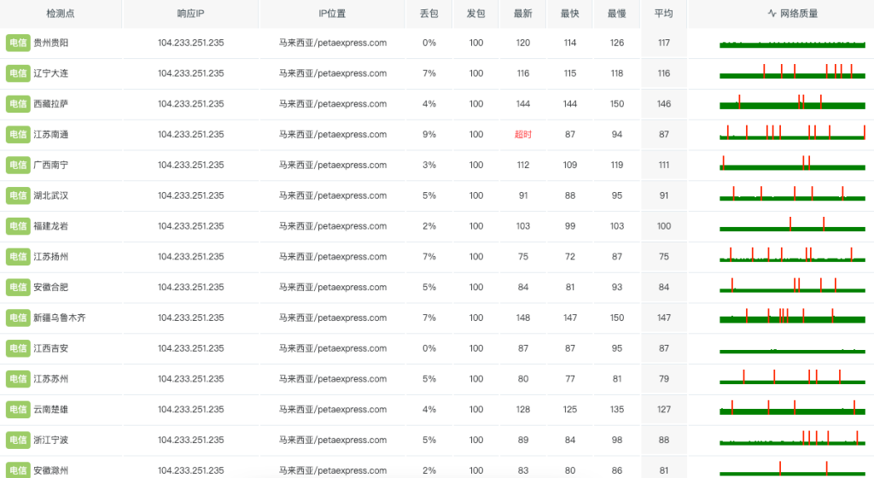
Task: Select the 安徽合肥 detection point name
Action: coord(50,287)
